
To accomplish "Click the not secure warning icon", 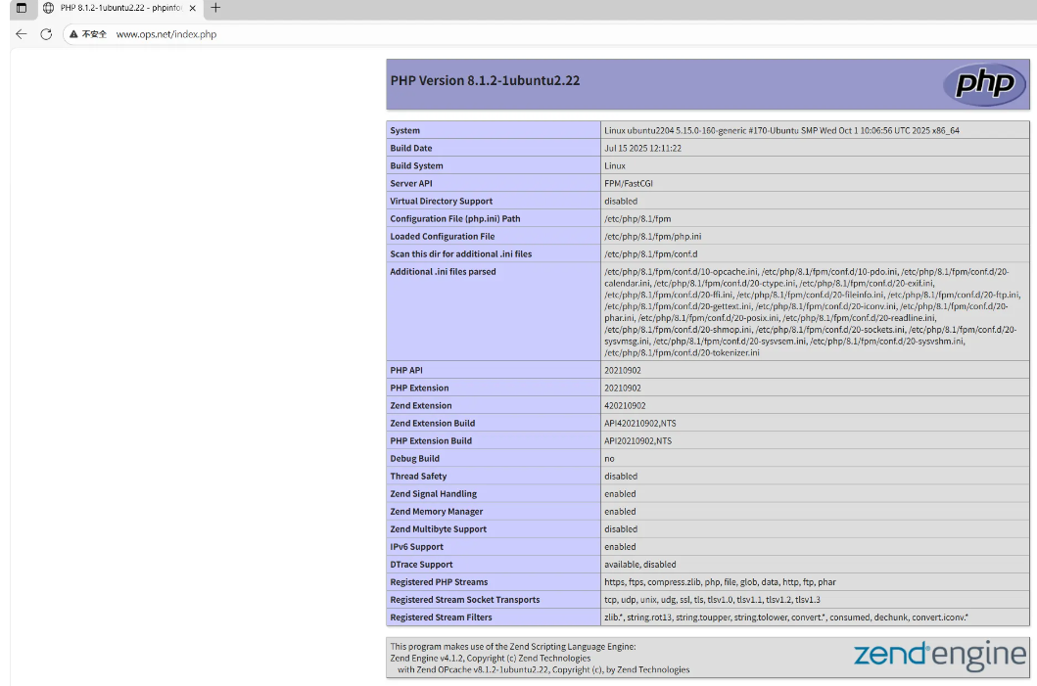I will pyautogui.click(x=73, y=34).
